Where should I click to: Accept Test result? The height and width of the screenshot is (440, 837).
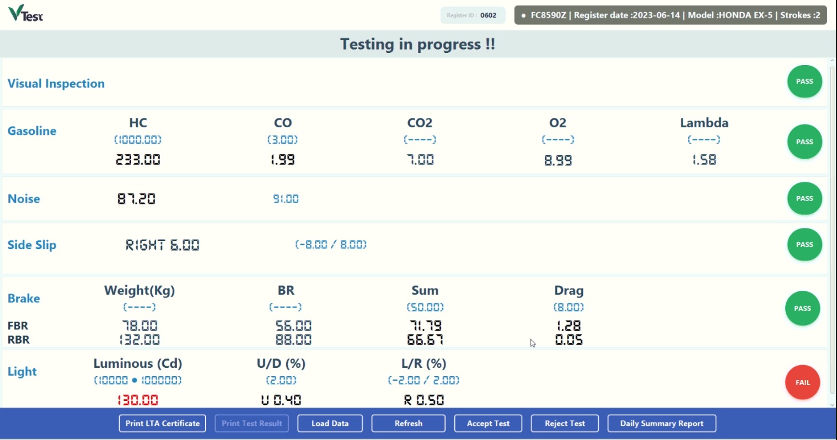tap(488, 423)
